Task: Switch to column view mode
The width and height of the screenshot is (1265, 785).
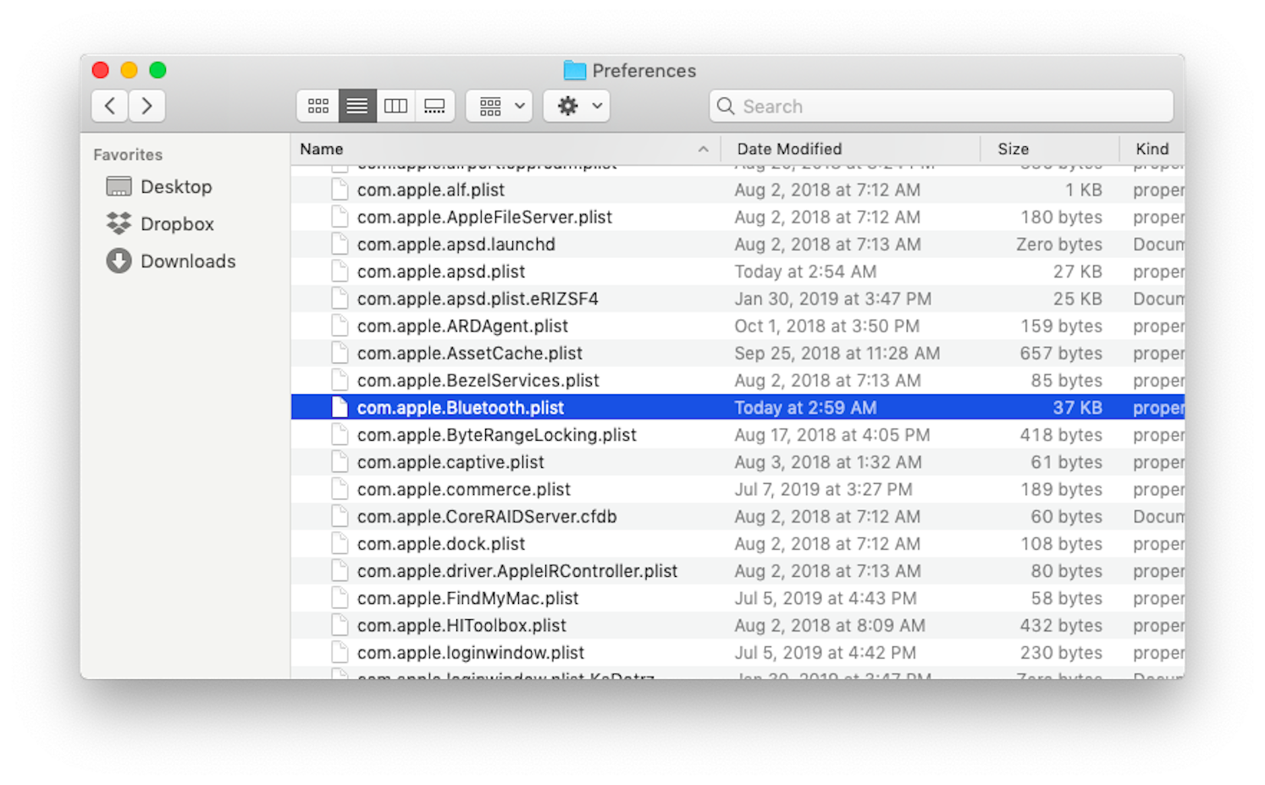Action: coord(395,106)
